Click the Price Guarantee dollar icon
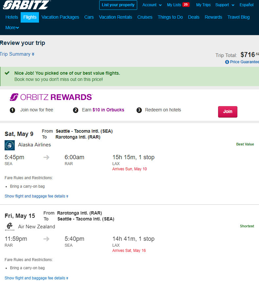 [x=227, y=62]
